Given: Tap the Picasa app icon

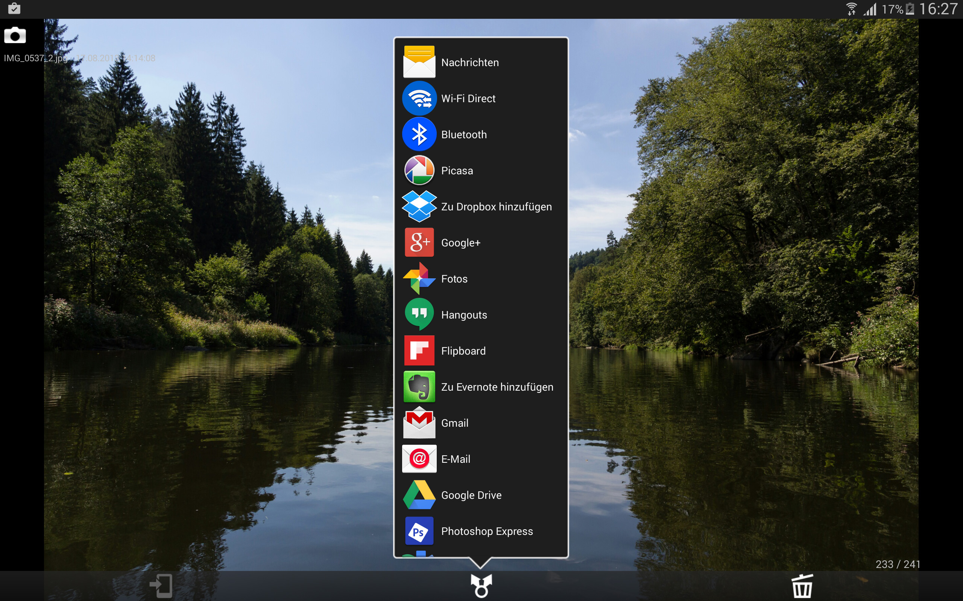Looking at the screenshot, I should tap(419, 171).
